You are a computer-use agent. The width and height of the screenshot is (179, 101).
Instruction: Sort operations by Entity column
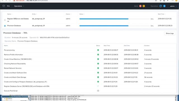click(x=34, y=14)
